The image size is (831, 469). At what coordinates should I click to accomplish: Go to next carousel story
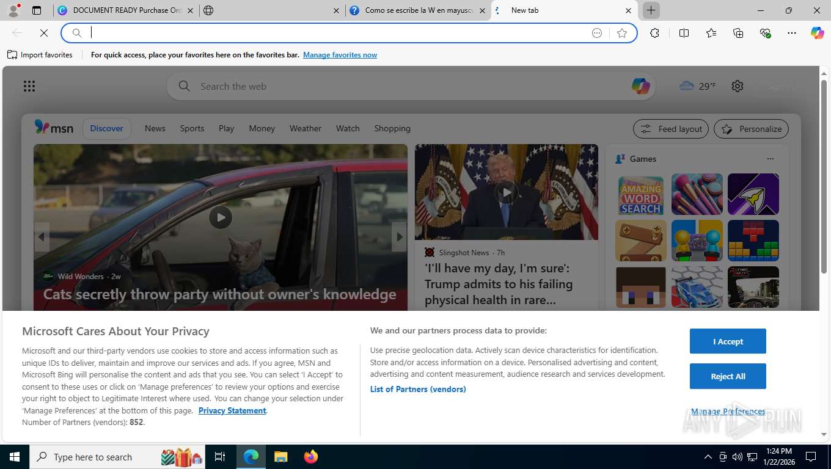pos(399,237)
